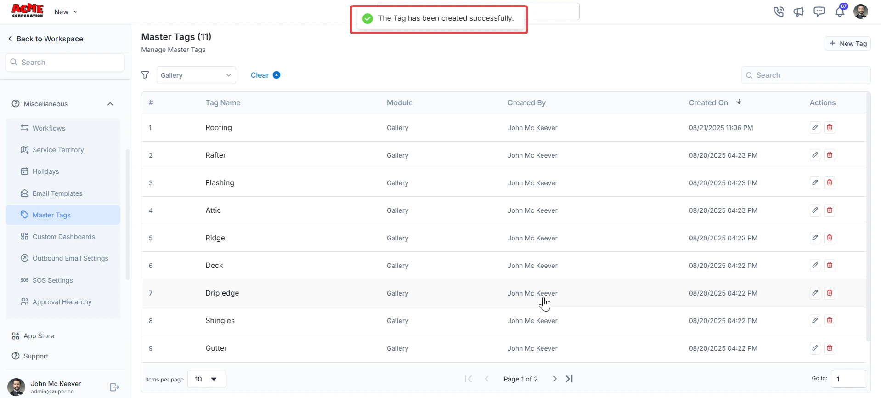Click the filter funnel icon
Image resolution: width=881 pixels, height=398 pixels.
click(145, 75)
